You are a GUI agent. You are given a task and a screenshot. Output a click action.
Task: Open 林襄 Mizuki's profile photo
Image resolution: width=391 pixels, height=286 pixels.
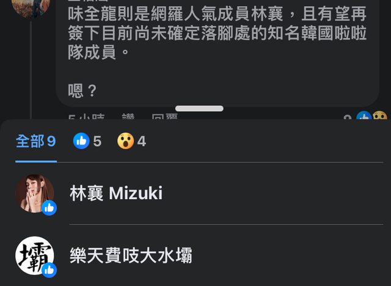coord(35,193)
